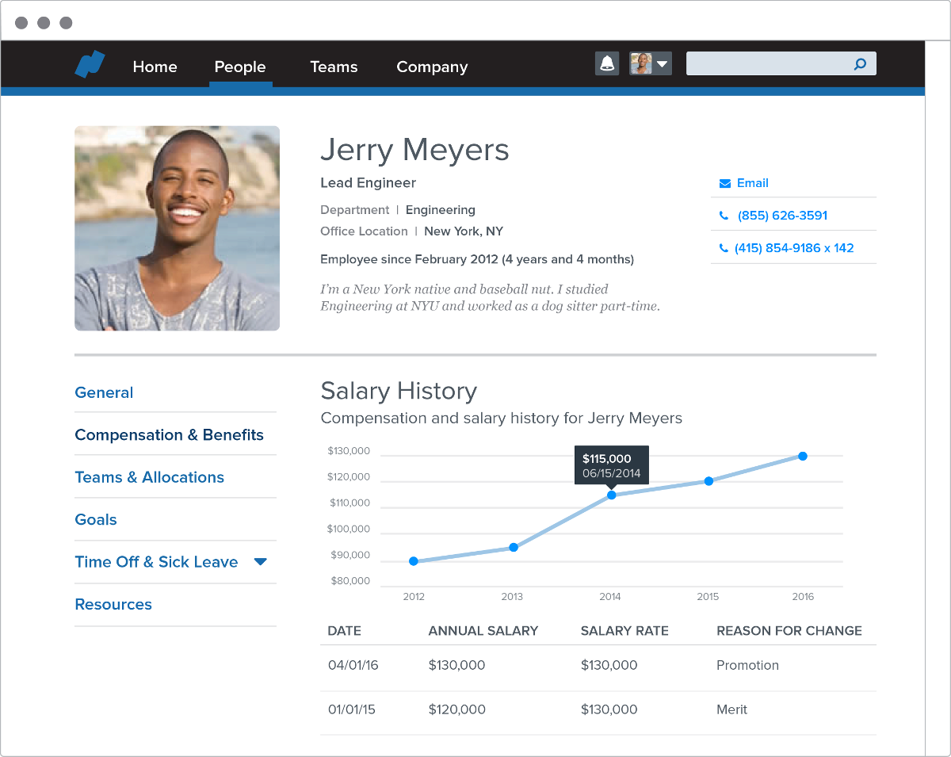Click the REASON FOR CHANGE column header

pyautogui.click(x=789, y=631)
